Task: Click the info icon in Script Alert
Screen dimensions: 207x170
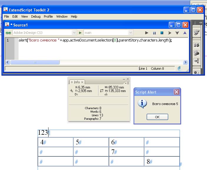Action: coord(142,104)
